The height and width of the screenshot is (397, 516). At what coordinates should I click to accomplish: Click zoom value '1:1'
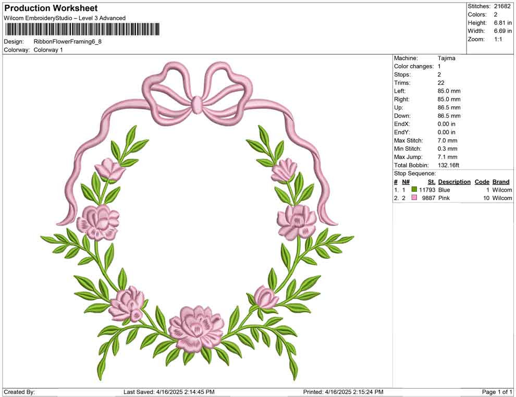coord(498,39)
